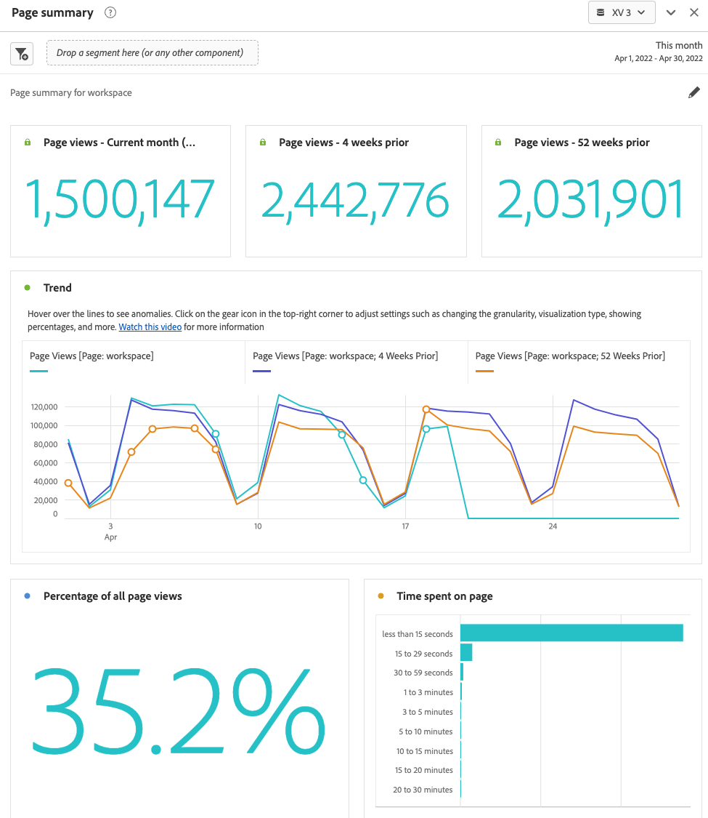
Task: Click the data view stack icon inside XV 3 selector
Action: [x=601, y=12]
